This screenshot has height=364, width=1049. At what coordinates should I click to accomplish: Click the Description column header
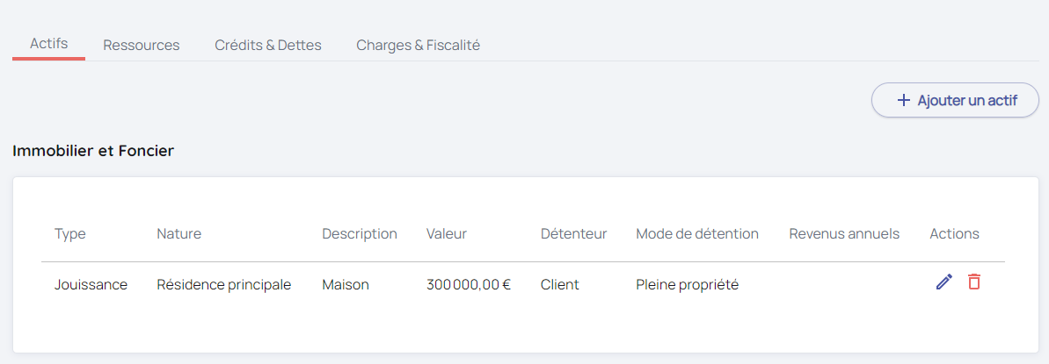click(360, 233)
